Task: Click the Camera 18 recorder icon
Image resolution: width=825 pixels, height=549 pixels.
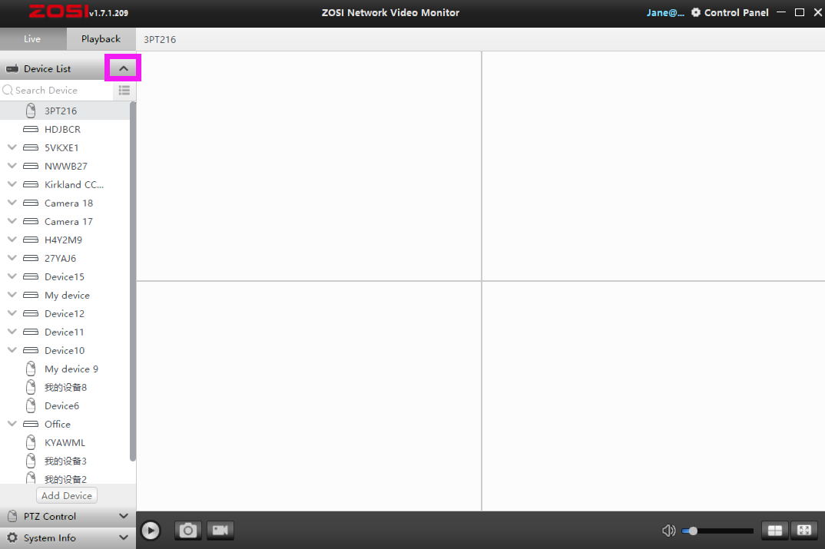Action: point(31,203)
